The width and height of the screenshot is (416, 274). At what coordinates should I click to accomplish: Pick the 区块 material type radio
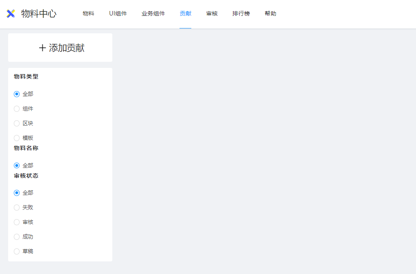click(x=17, y=123)
